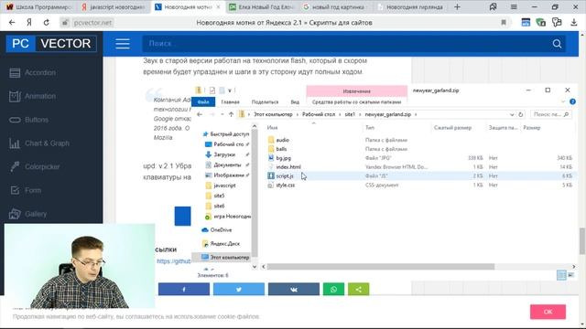This screenshot has width=586, height=329.
Task: Accept cookies with the OK button
Action: pyautogui.click(x=548, y=312)
